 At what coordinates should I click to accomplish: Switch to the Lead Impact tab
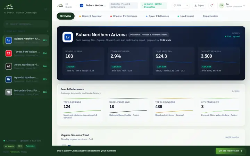(x=186, y=16)
